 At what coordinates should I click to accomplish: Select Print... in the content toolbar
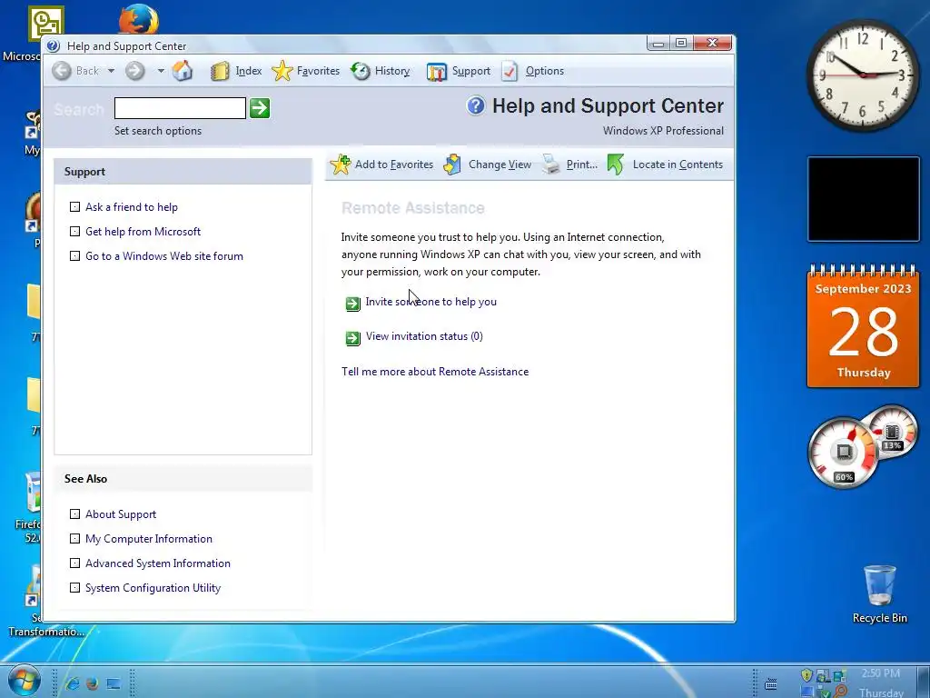coord(582,165)
